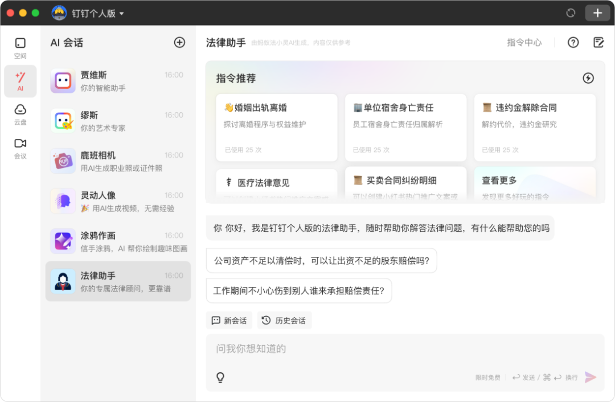This screenshot has height=402, width=615.
Task: Open the help question mark icon
Action: [x=573, y=42]
